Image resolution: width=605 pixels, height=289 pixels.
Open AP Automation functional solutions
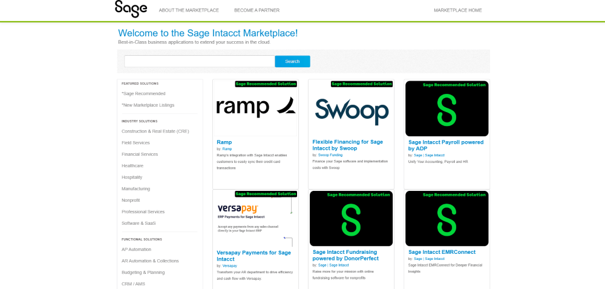click(136, 250)
